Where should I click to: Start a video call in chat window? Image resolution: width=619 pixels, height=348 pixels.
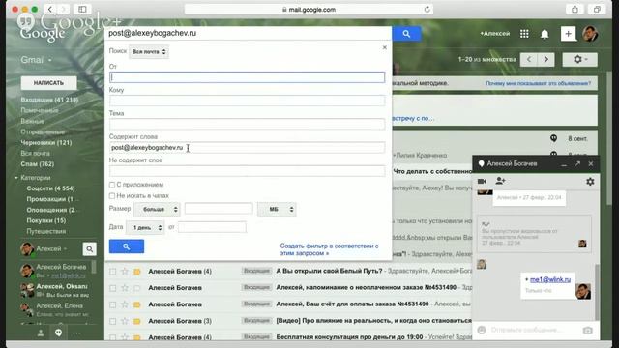coord(482,181)
